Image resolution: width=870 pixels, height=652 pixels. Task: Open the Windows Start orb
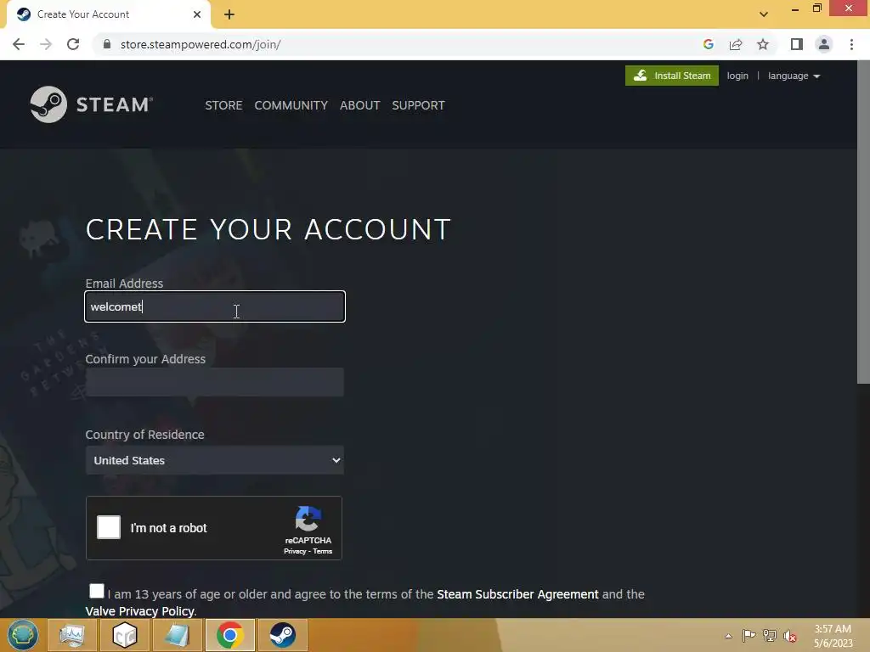(23, 635)
